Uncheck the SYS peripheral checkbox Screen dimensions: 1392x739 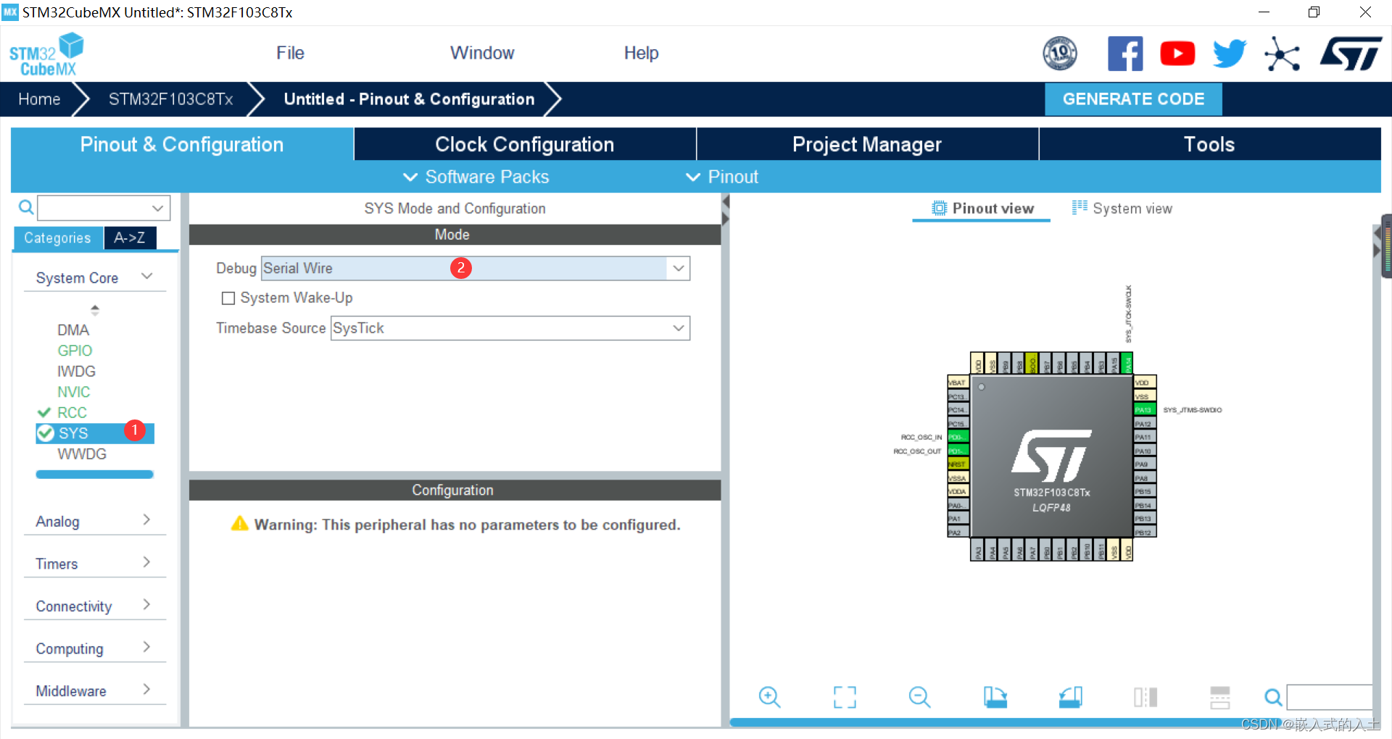(46, 433)
